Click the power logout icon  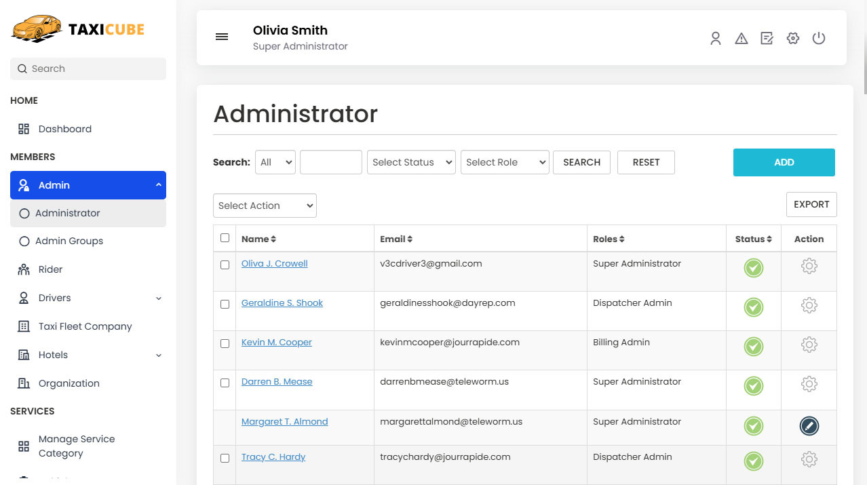[819, 39]
